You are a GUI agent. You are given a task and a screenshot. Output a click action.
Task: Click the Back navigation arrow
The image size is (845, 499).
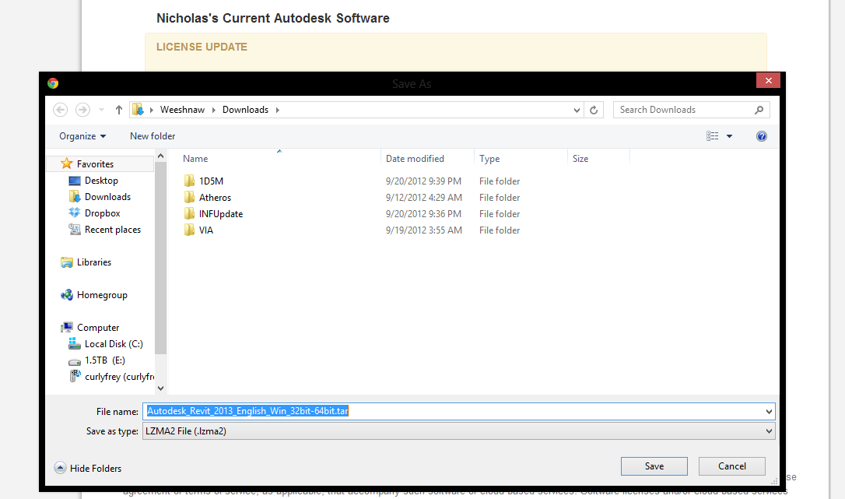point(61,110)
